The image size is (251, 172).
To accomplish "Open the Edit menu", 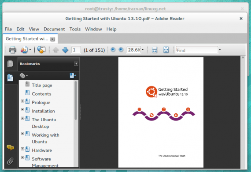I will click(20, 29).
